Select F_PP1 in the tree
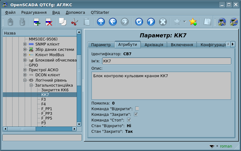 click(47, 109)
